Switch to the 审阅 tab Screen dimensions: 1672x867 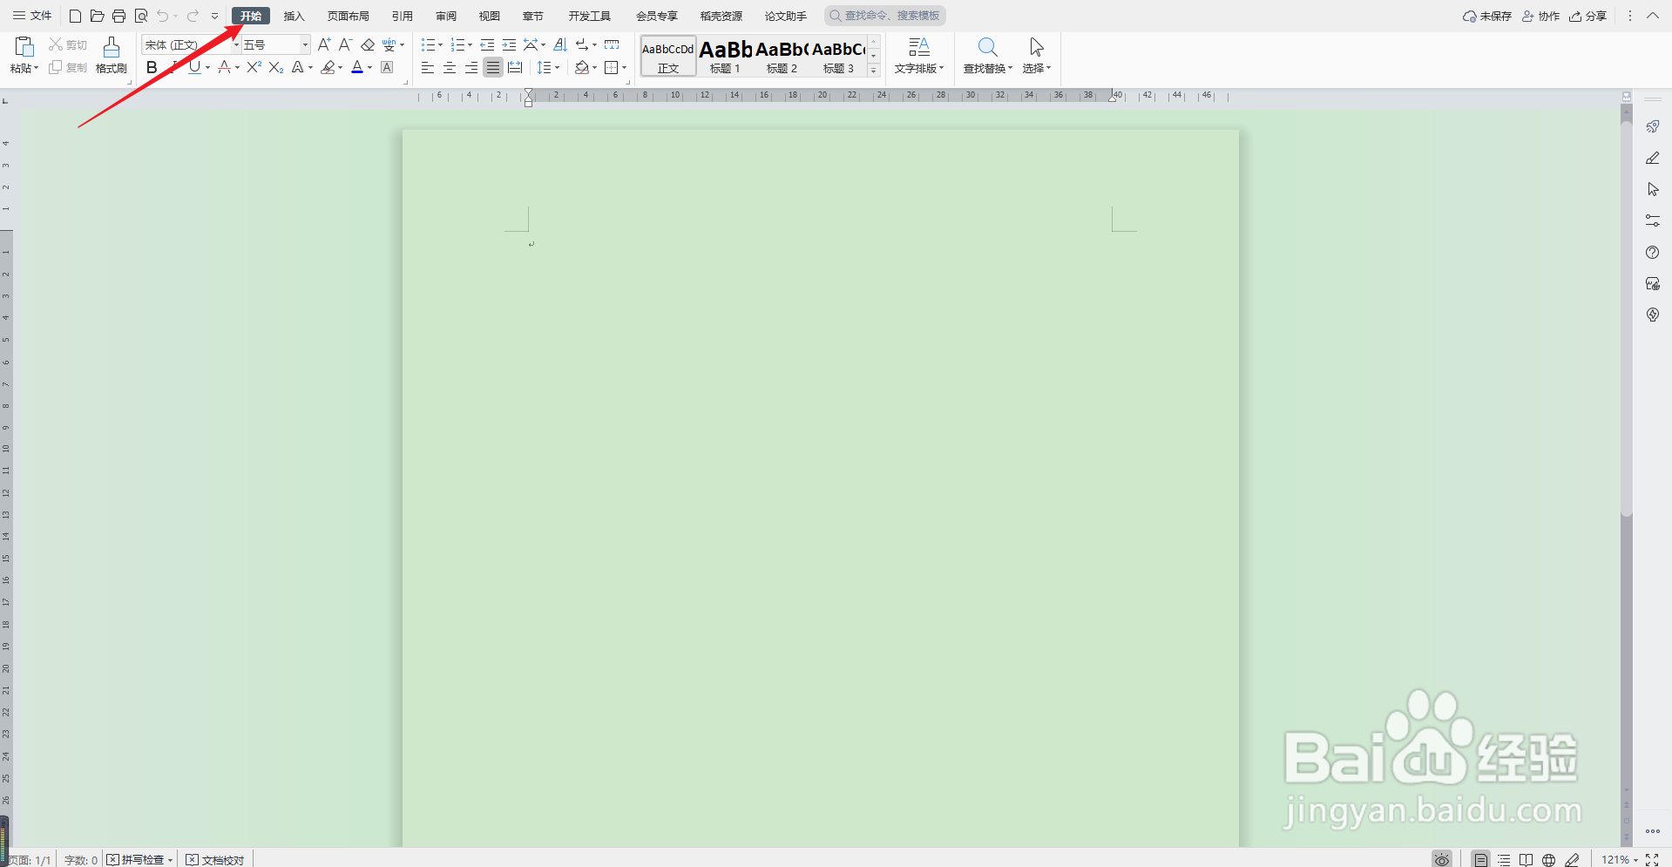[446, 16]
